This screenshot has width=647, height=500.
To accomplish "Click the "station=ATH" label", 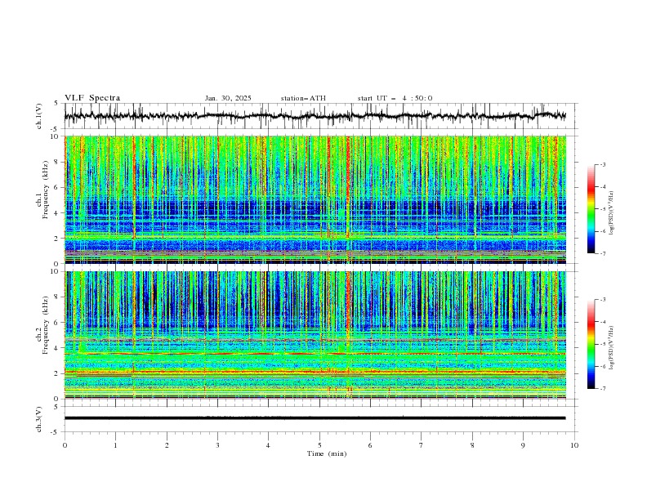I will tap(303, 98).
